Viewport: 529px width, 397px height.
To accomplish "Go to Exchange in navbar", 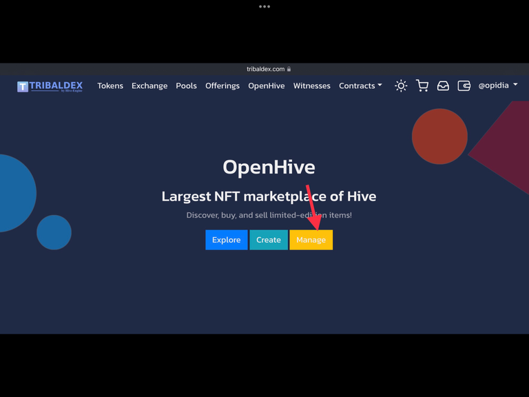I will pos(149,85).
